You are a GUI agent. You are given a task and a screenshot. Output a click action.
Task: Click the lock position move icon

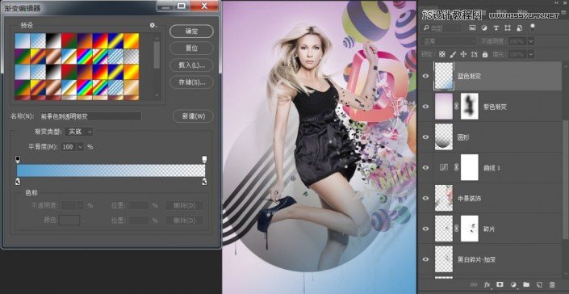coord(463,54)
